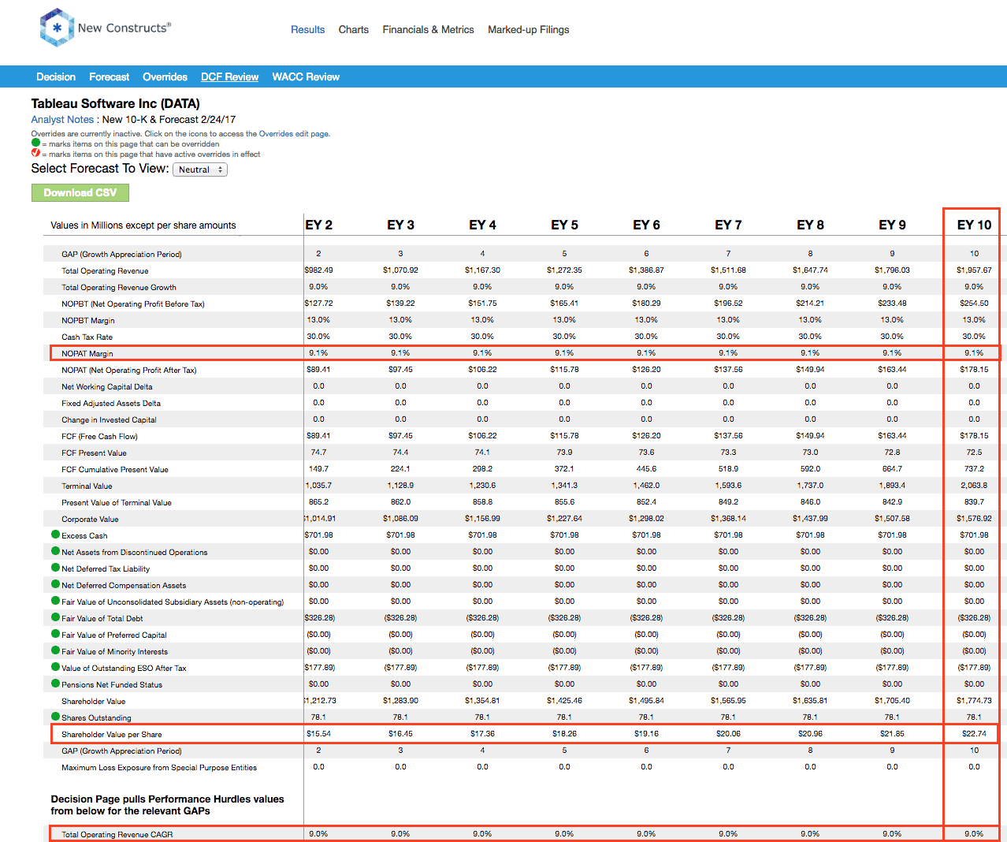The height and width of the screenshot is (842, 1007).
Task: Click green override dot for Fair Value of Total Debt
Action: tap(56, 617)
